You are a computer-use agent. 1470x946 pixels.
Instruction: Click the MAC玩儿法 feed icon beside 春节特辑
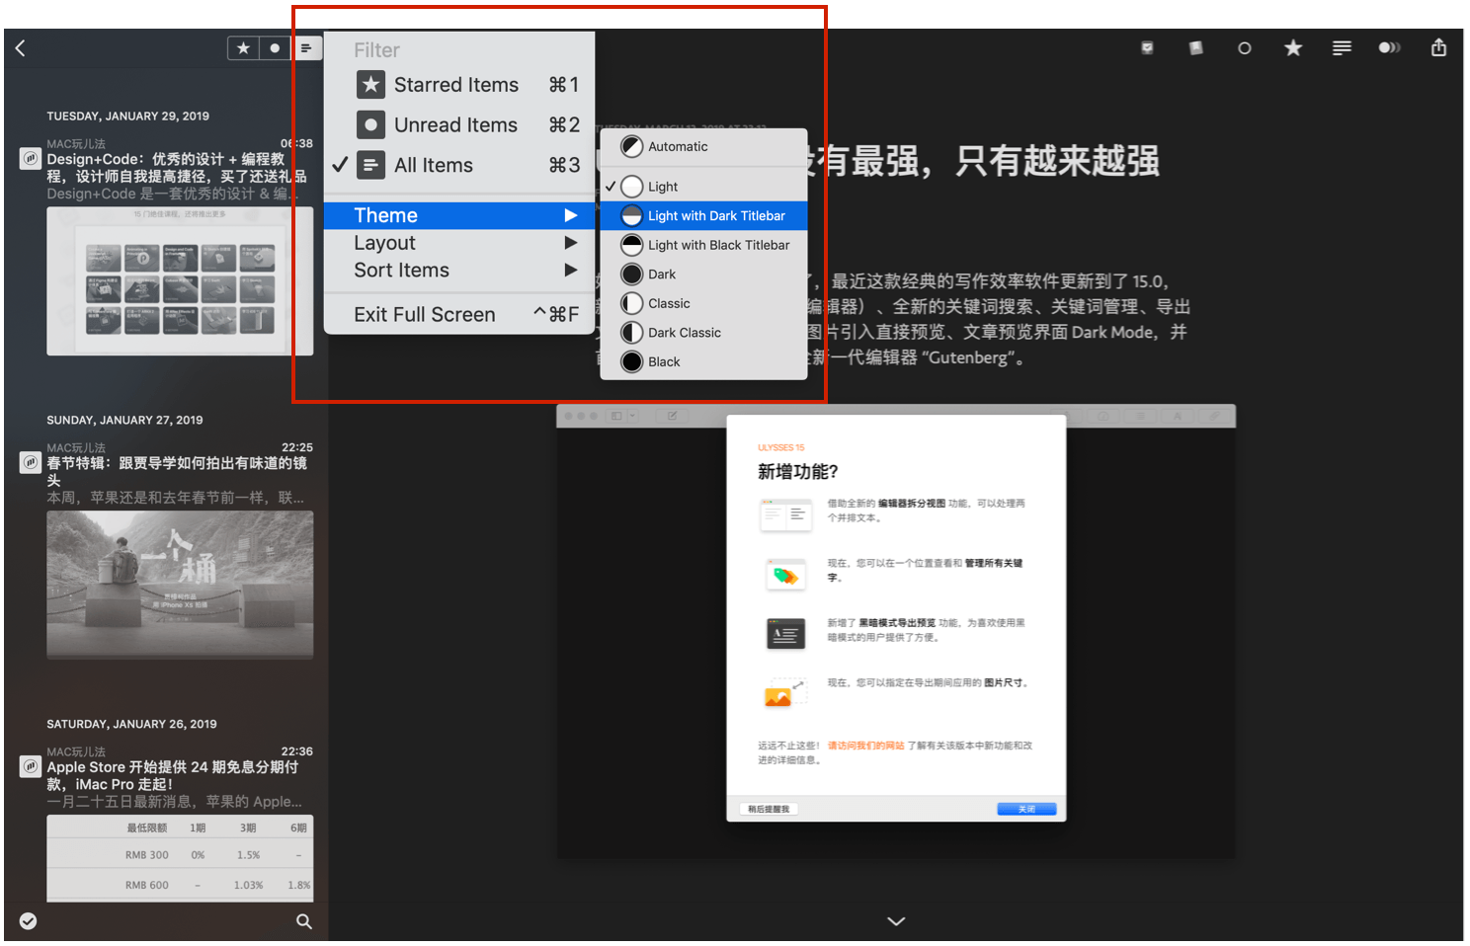31,462
